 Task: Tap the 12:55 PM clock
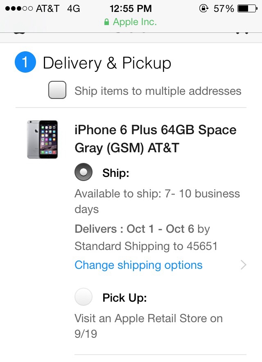click(x=131, y=8)
